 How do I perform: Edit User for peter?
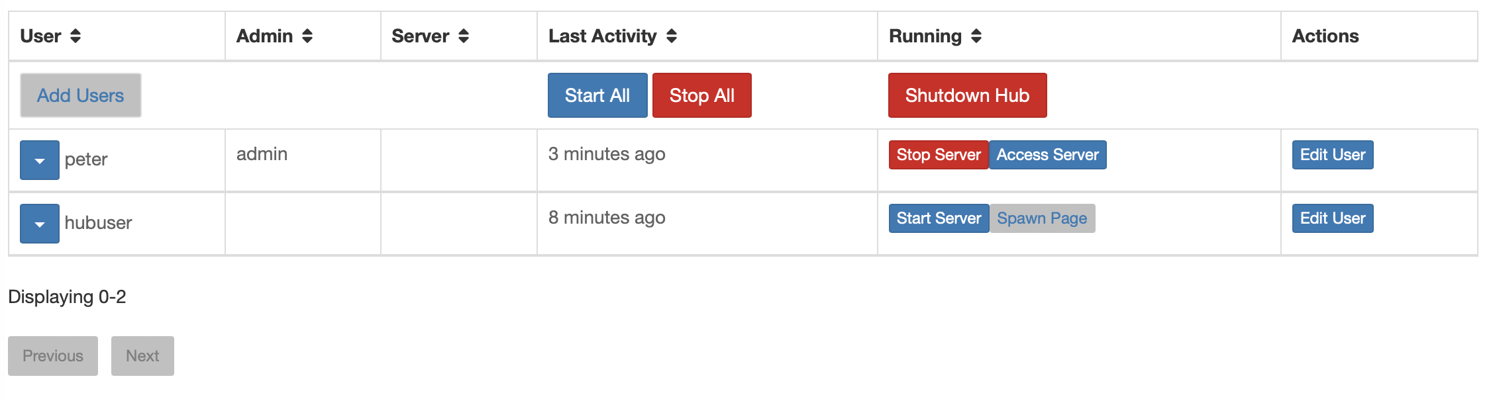click(x=1332, y=155)
